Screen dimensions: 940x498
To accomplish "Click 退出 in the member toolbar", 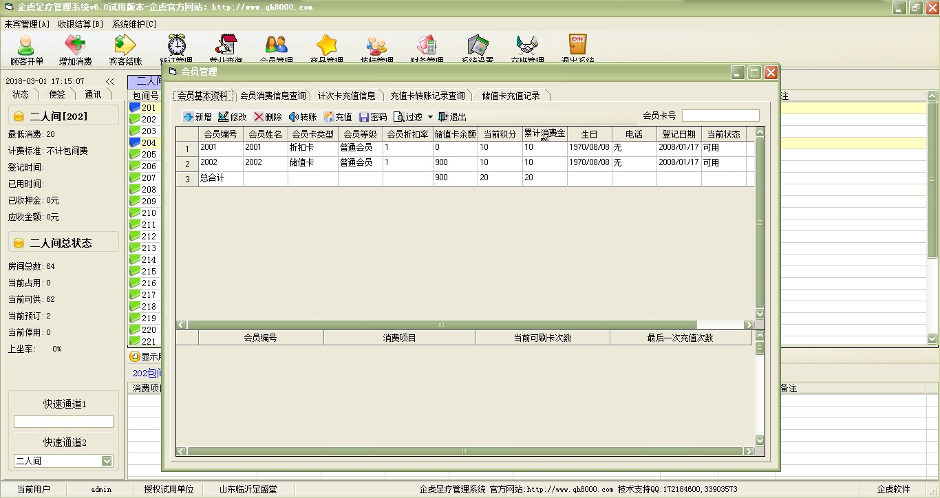I will tap(452, 117).
